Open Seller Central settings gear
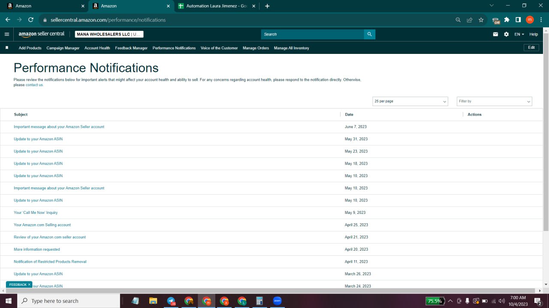This screenshot has height=308, width=549. tap(506, 34)
